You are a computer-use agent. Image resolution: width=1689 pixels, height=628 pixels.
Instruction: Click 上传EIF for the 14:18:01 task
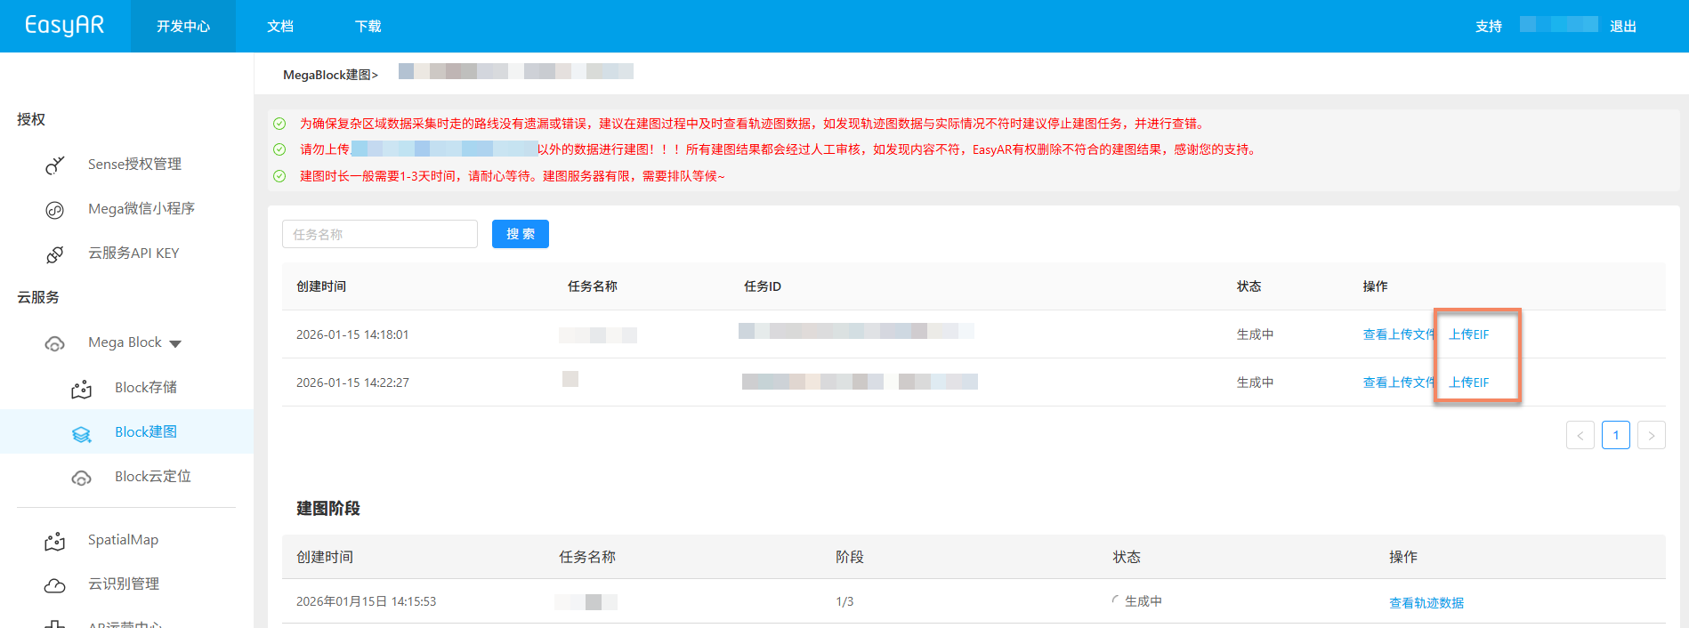pyautogui.click(x=1468, y=334)
